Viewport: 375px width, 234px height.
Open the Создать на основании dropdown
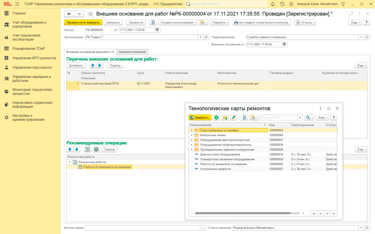[178, 23]
